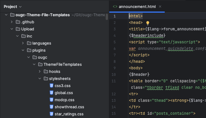This screenshot has height=118, width=206.
Task: Select the ThemeFileTemplates folder
Action: [x=62, y=65]
